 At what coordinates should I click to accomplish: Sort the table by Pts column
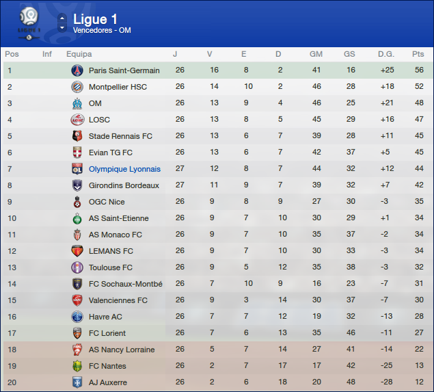click(x=418, y=54)
